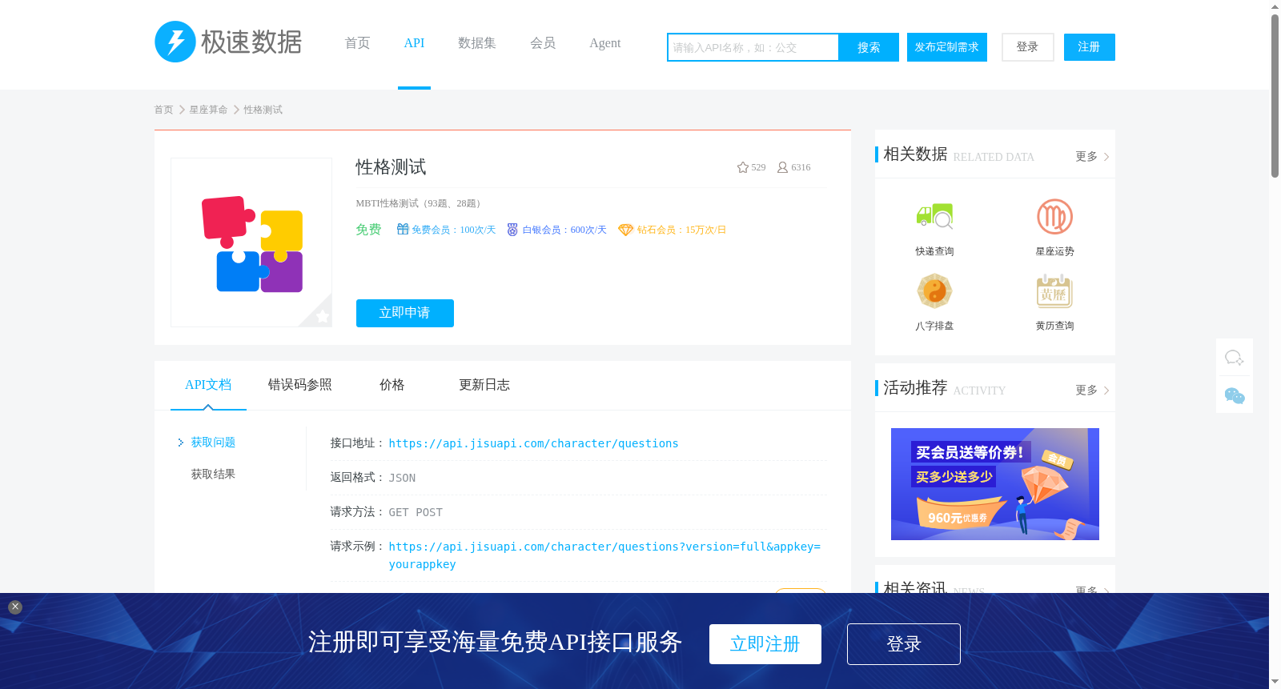Click 登录 in the bottom banner
The image size is (1281, 689).
(904, 644)
